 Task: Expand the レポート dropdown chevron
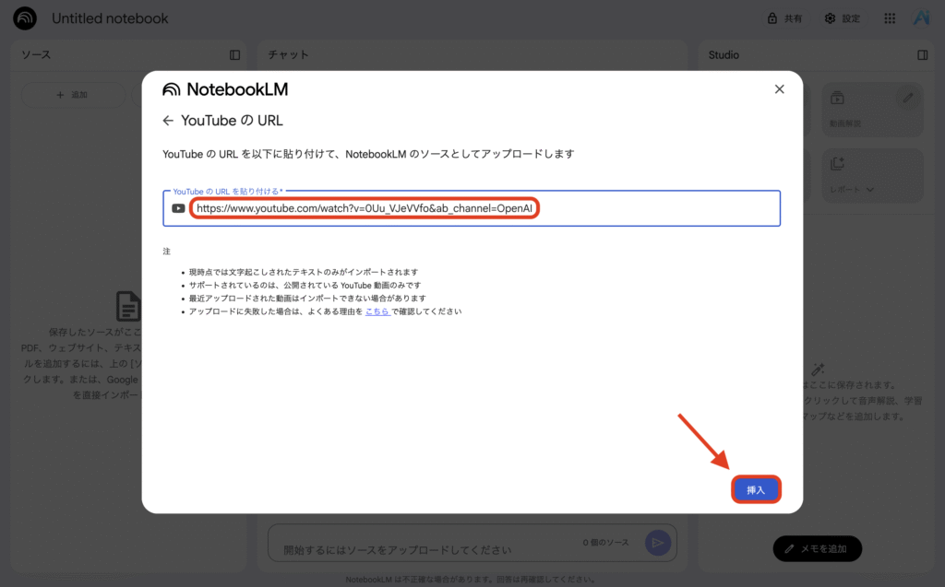click(x=869, y=190)
